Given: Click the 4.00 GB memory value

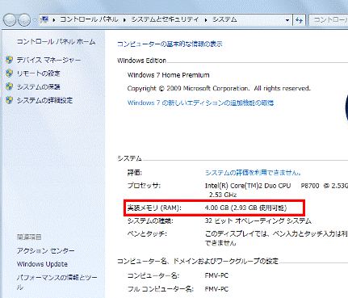Looking at the screenshot, I should pos(245,208).
